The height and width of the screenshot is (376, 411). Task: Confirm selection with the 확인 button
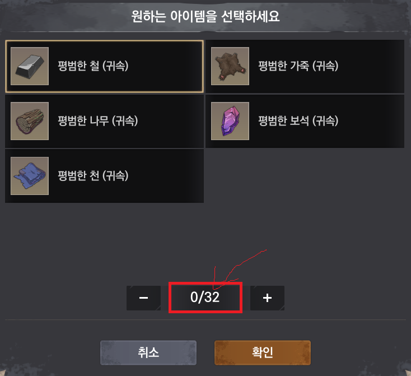pos(263,352)
